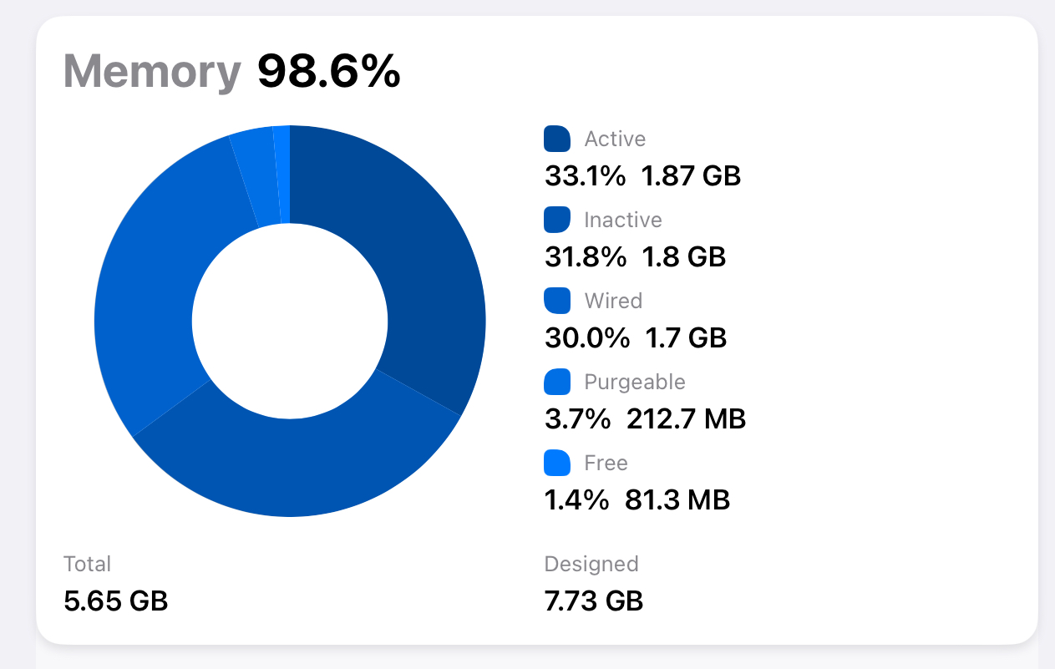The width and height of the screenshot is (1055, 669).
Task: Click the Inactive 31.8% 1.8 GB value
Action: [635, 257]
